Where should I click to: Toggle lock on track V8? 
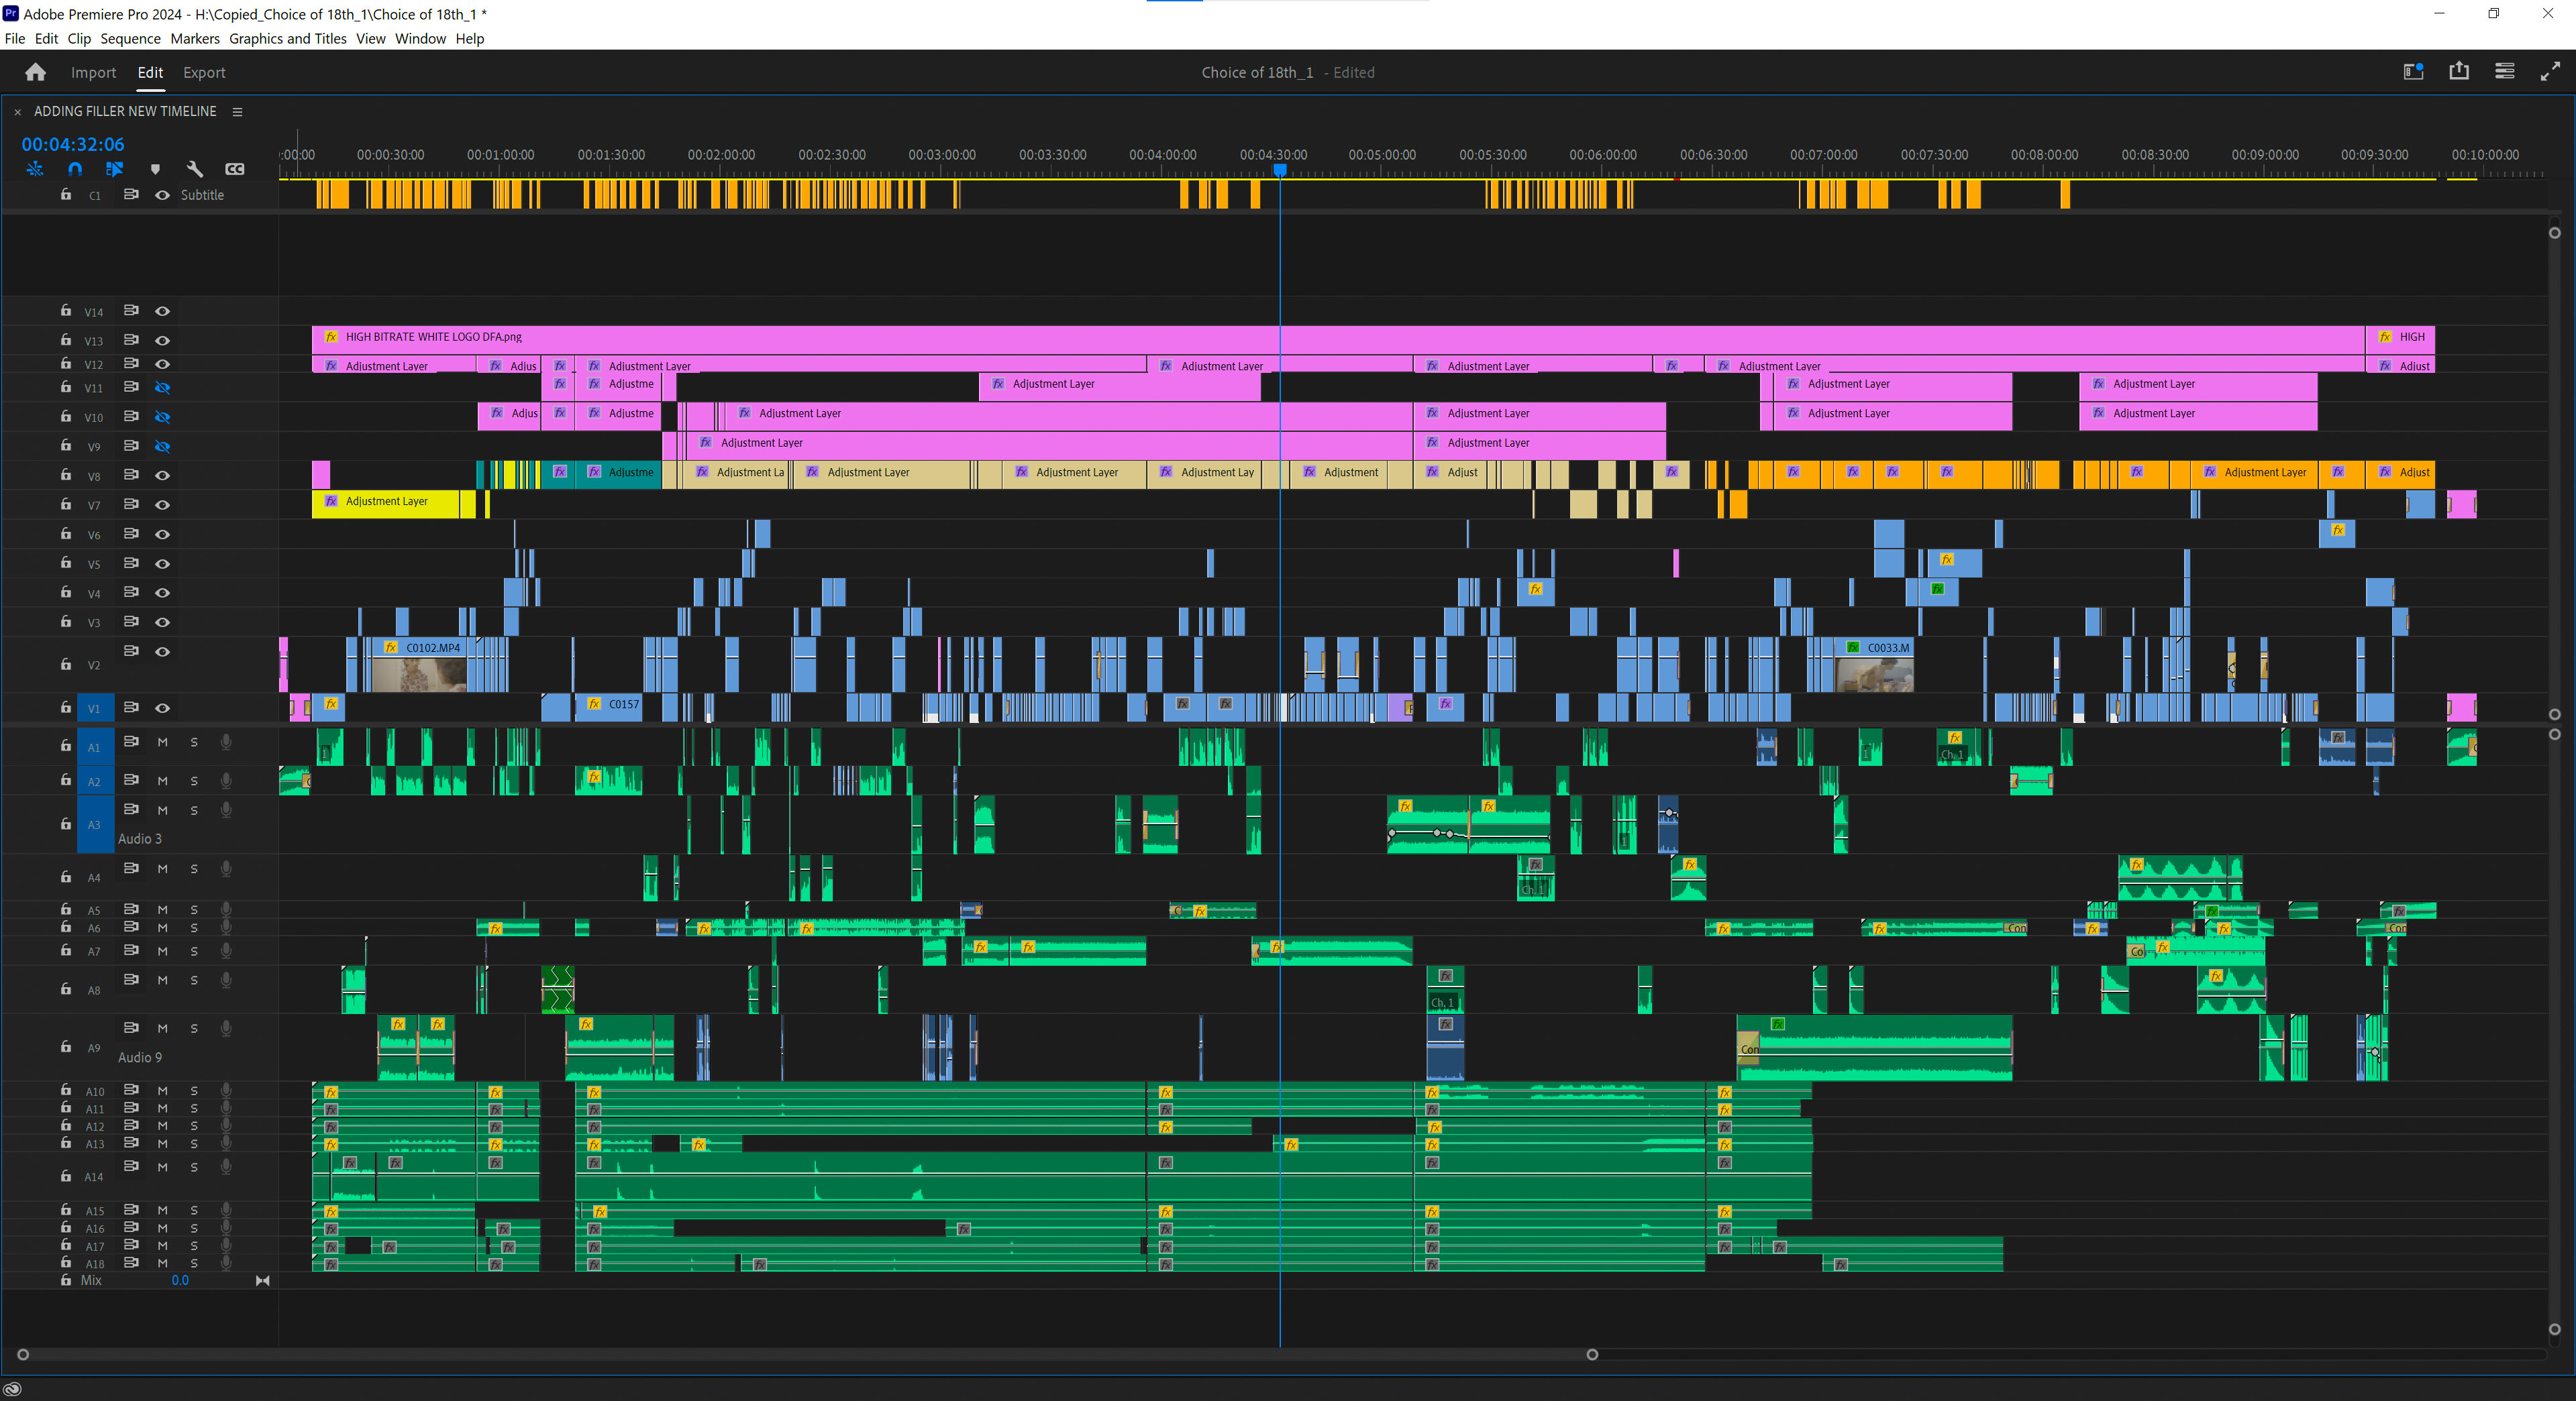click(66, 475)
